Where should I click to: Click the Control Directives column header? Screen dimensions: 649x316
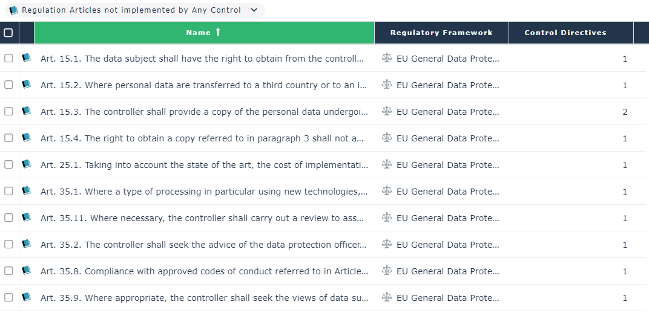(x=565, y=33)
